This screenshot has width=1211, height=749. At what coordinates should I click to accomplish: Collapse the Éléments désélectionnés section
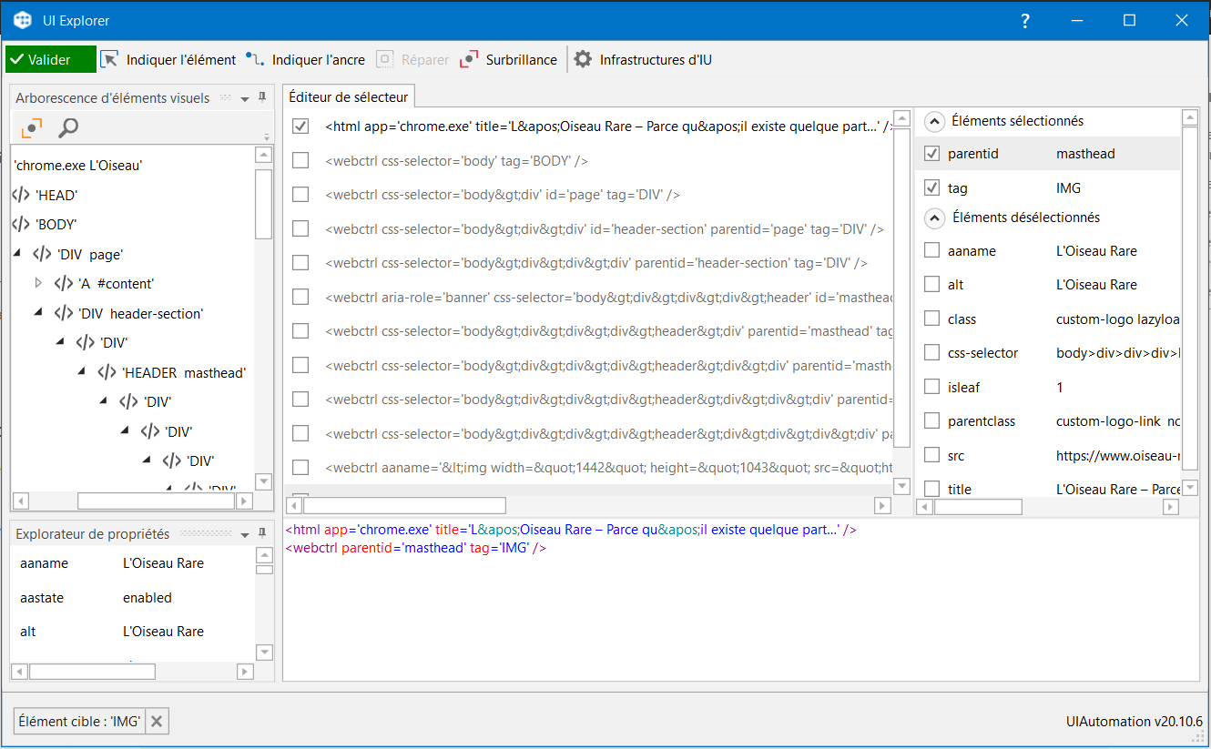(x=934, y=218)
